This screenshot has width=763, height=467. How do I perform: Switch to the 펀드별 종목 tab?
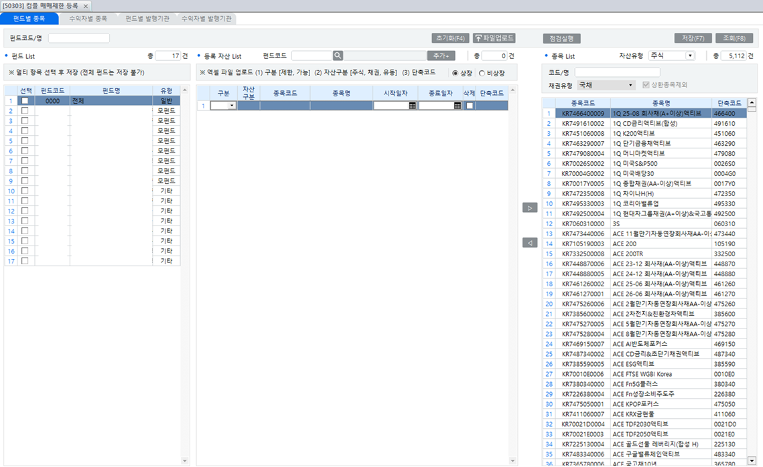point(29,19)
